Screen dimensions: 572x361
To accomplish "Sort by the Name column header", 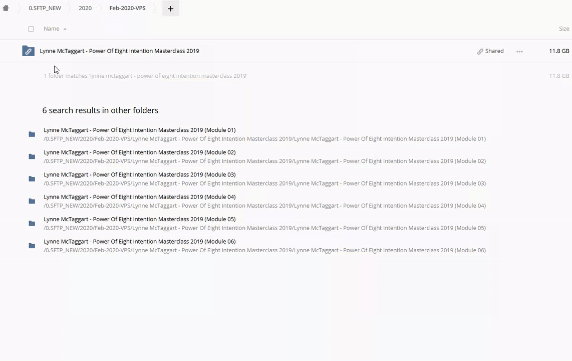I will [52, 29].
